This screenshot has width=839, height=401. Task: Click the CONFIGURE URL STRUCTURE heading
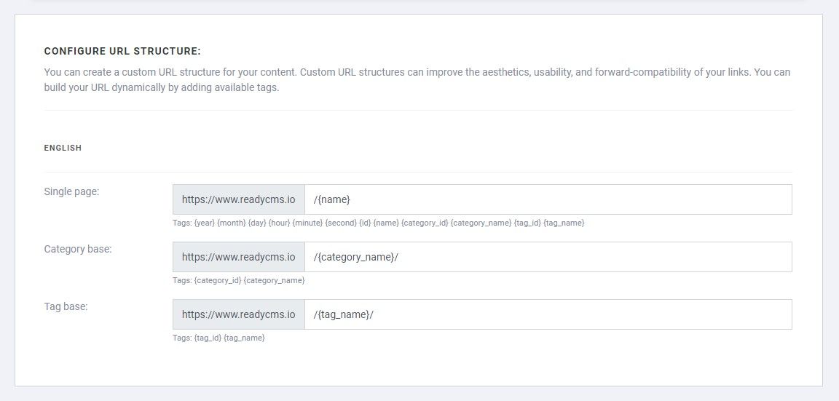click(122, 52)
